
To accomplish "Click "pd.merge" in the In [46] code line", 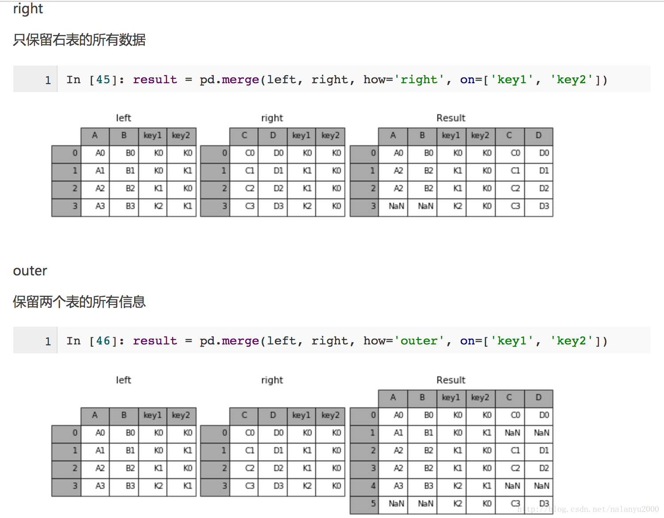I will [x=229, y=341].
